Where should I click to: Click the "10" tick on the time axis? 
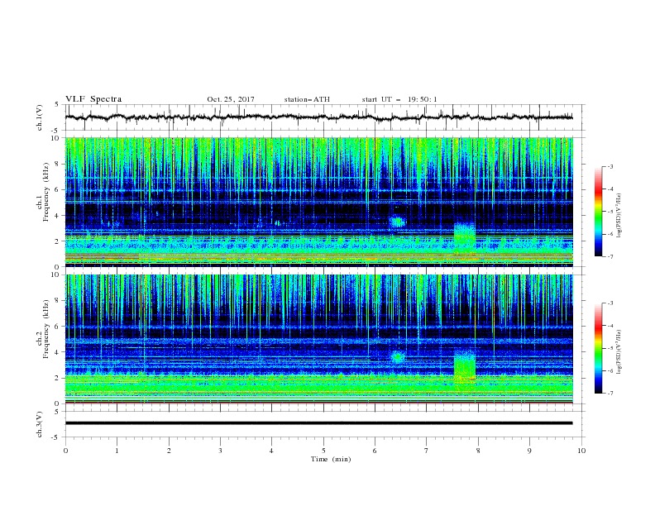(581, 451)
